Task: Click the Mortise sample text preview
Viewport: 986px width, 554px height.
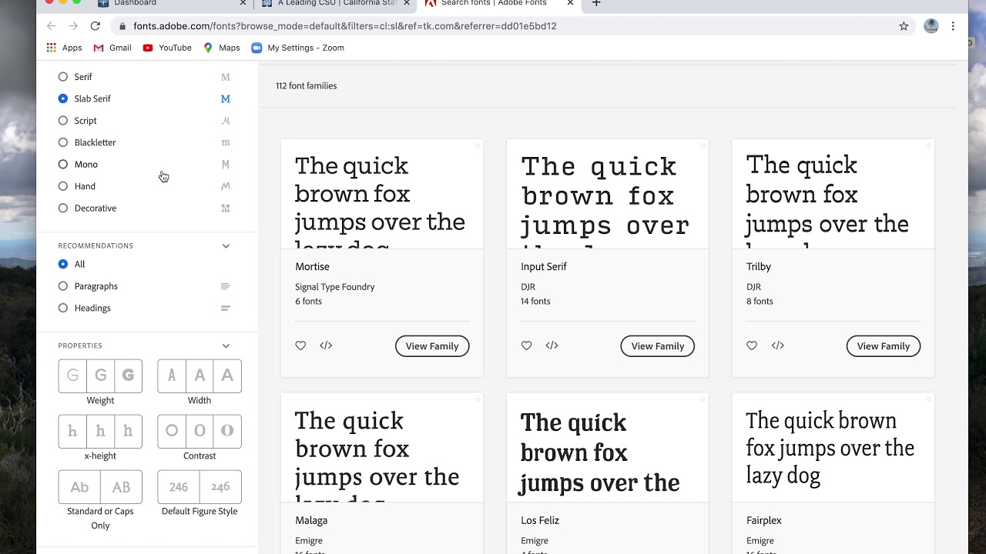Action: pos(382,195)
